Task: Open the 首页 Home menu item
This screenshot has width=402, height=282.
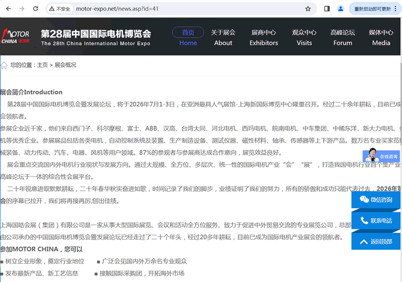Action: click(x=188, y=37)
